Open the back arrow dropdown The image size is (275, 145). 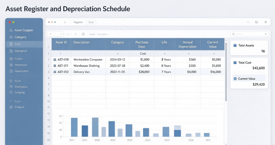click(55, 34)
